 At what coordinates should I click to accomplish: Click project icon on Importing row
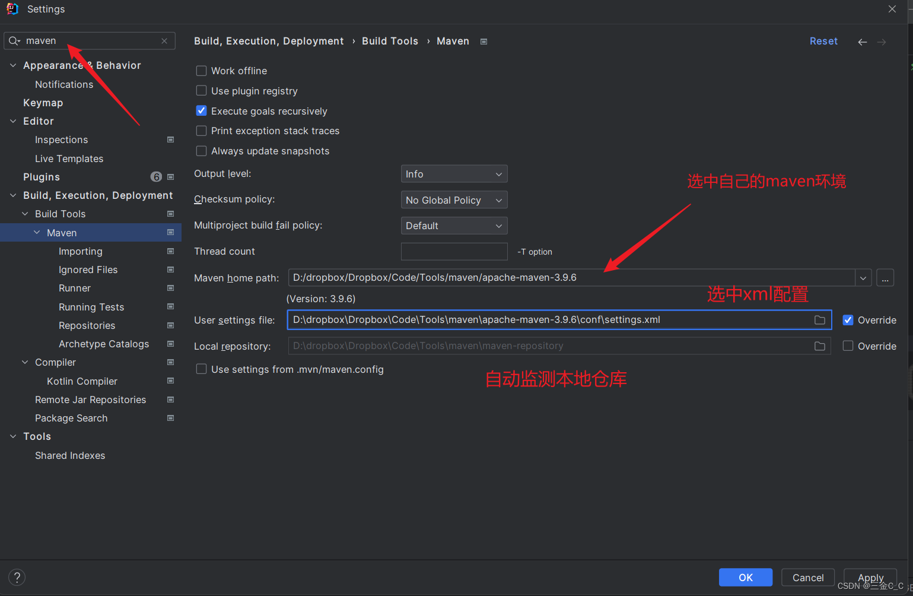(x=171, y=251)
